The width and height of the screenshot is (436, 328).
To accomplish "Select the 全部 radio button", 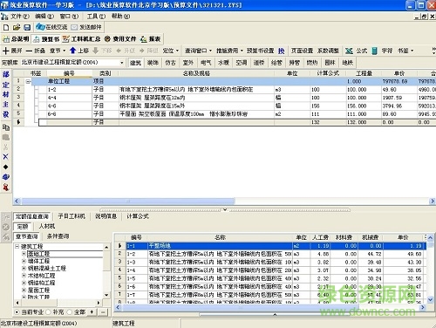I will [x=70, y=312].
